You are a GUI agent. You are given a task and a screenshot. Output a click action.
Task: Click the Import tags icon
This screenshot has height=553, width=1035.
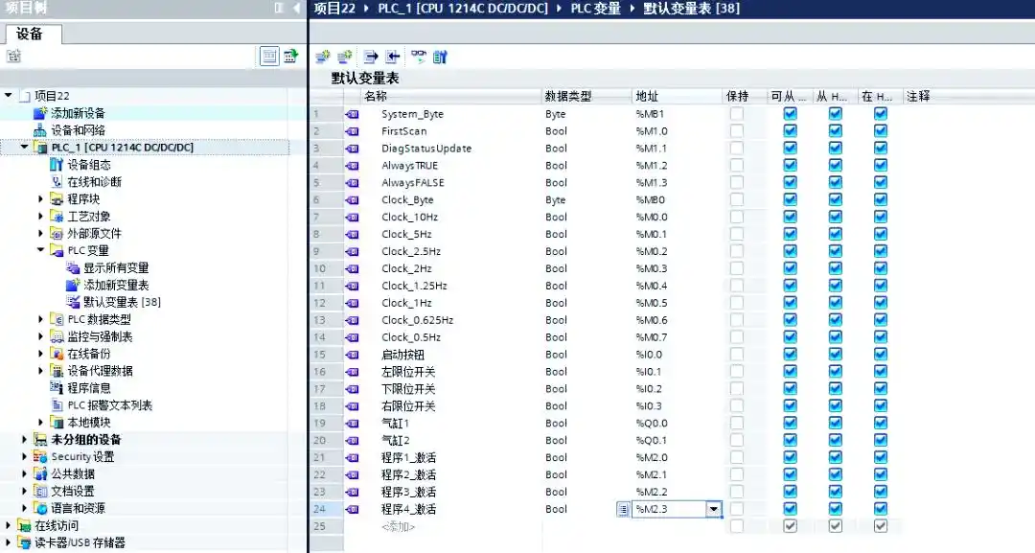click(393, 56)
